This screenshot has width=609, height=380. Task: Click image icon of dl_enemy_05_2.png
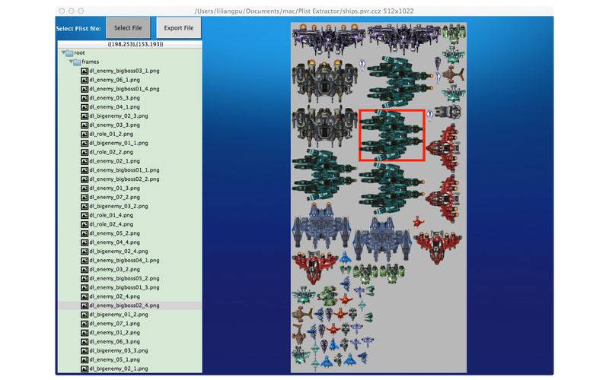pos(84,233)
